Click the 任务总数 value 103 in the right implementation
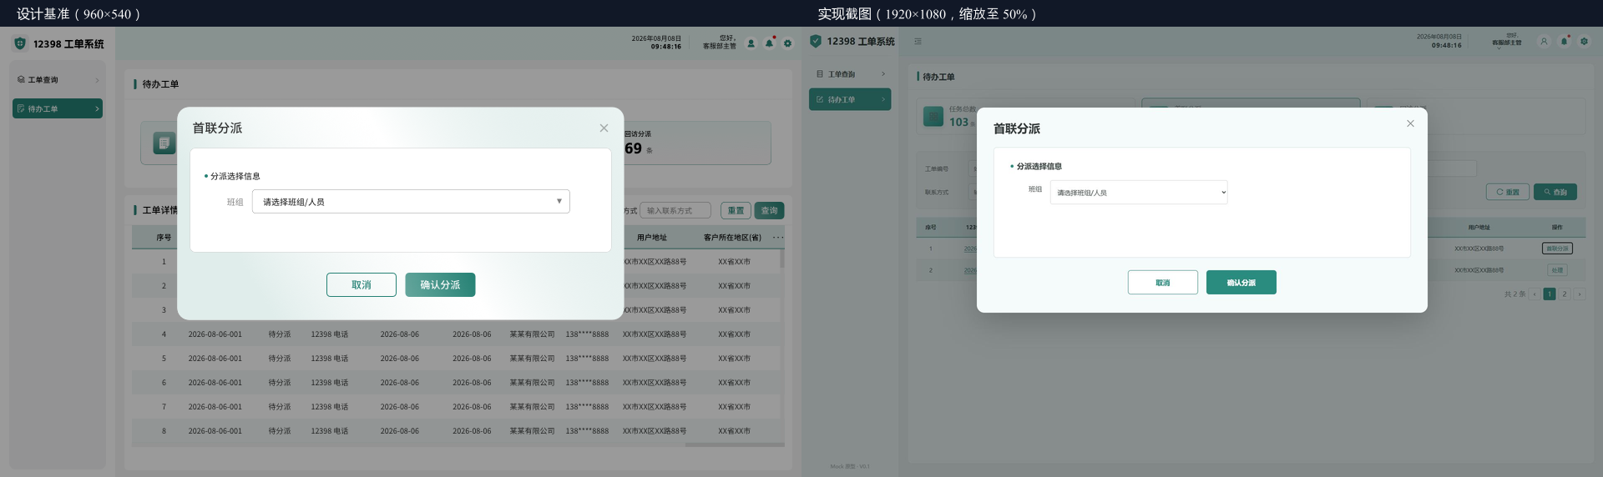 (958, 122)
